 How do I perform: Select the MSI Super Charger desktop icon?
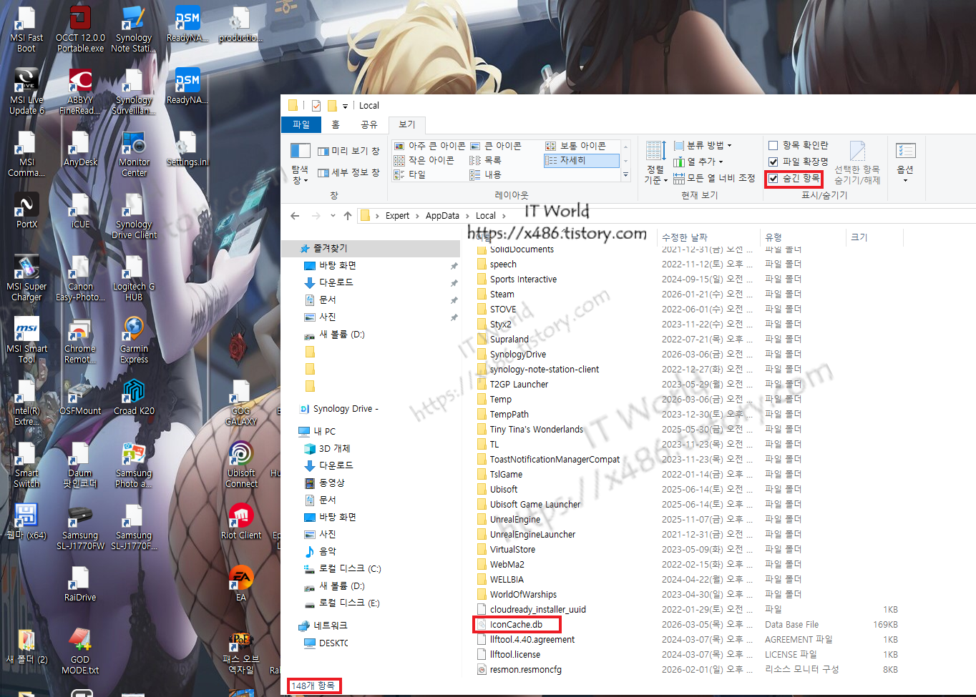[26, 277]
